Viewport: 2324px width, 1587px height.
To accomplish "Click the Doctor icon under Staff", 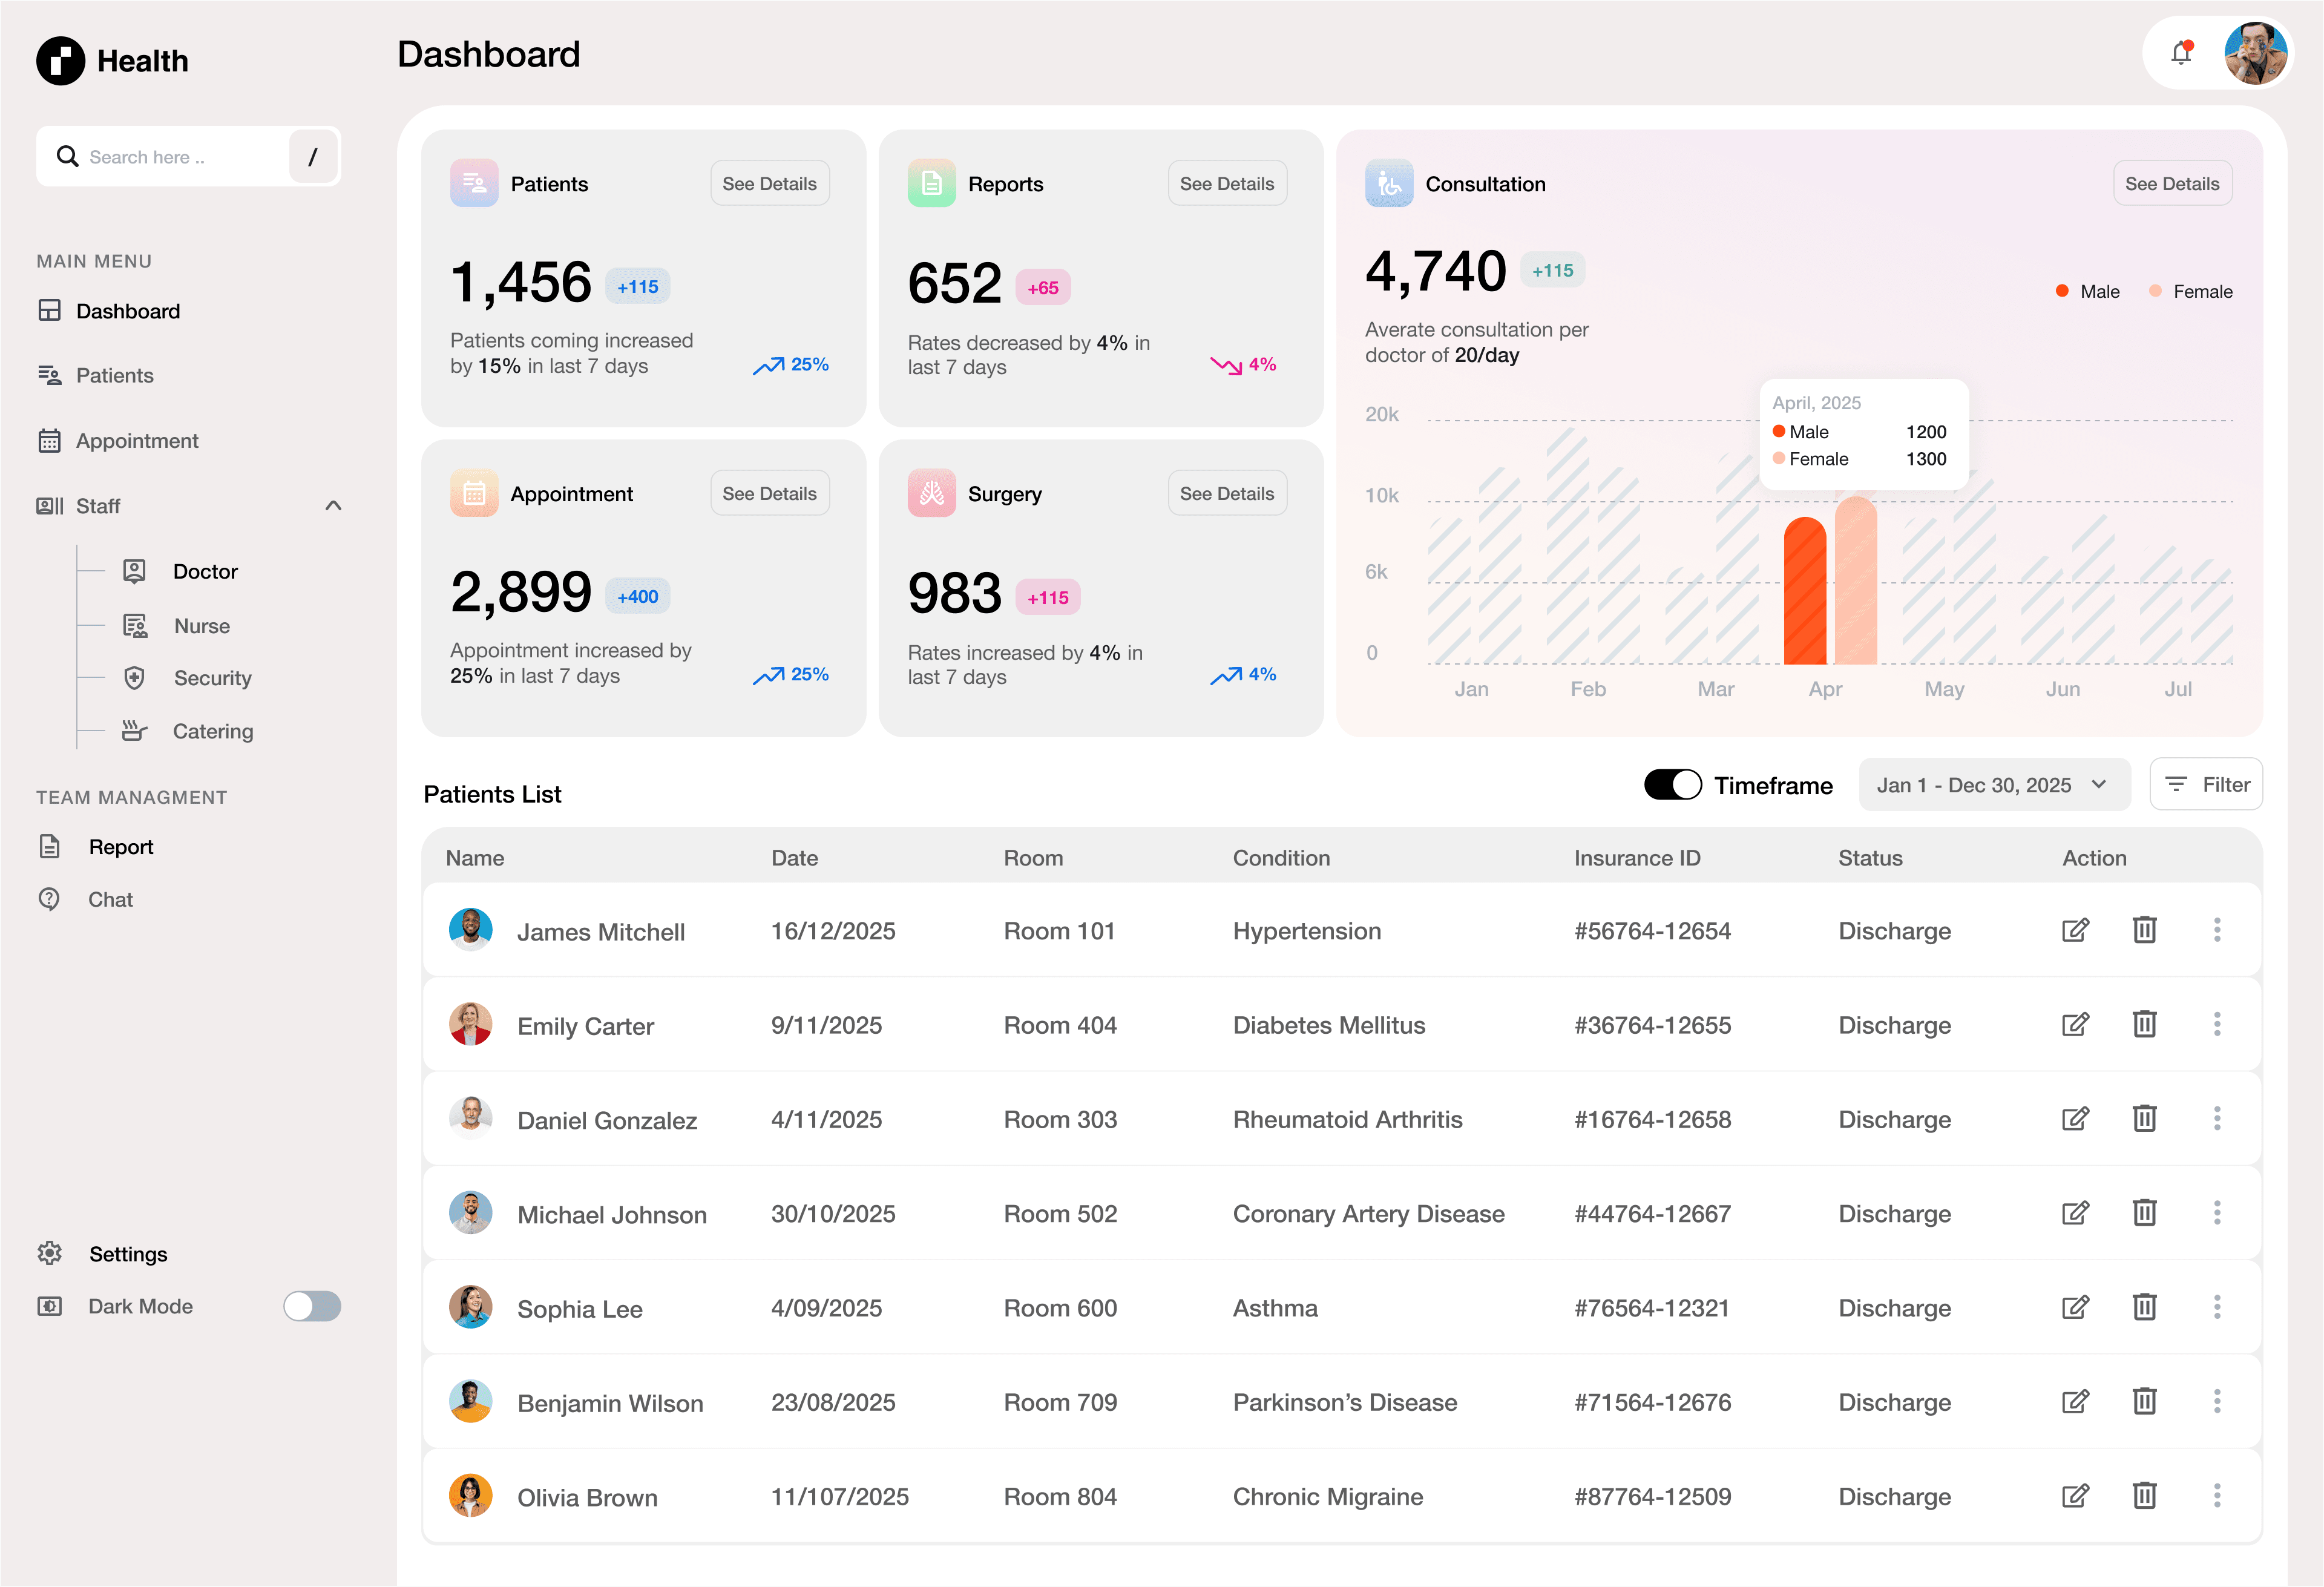I will tap(135, 570).
